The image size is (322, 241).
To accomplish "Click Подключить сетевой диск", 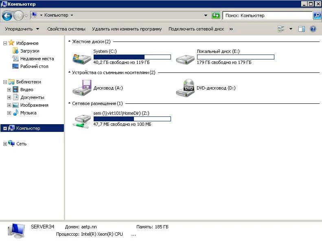I will (196, 29).
